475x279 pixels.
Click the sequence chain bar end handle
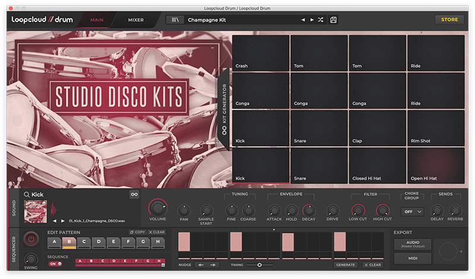[x=163, y=265]
